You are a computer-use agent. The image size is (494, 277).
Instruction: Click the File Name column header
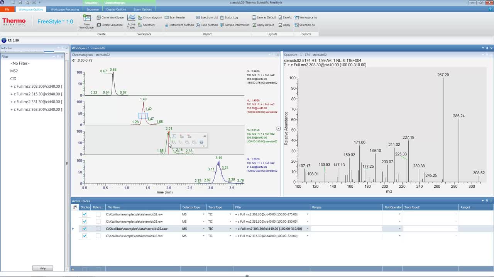(x=143, y=207)
